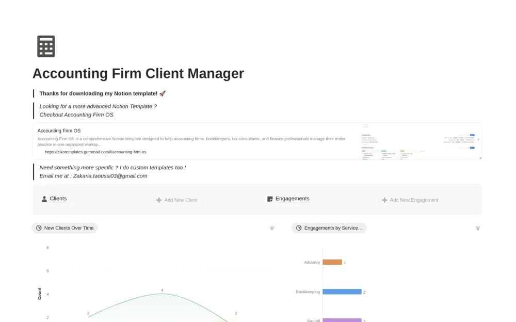The image size is (516, 322).
Task: Select the Engagements by Service view tab
Action: tap(329, 228)
